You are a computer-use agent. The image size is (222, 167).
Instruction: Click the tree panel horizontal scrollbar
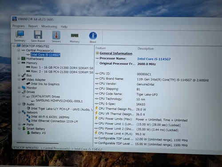pyautogui.click(x=38, y=143)
